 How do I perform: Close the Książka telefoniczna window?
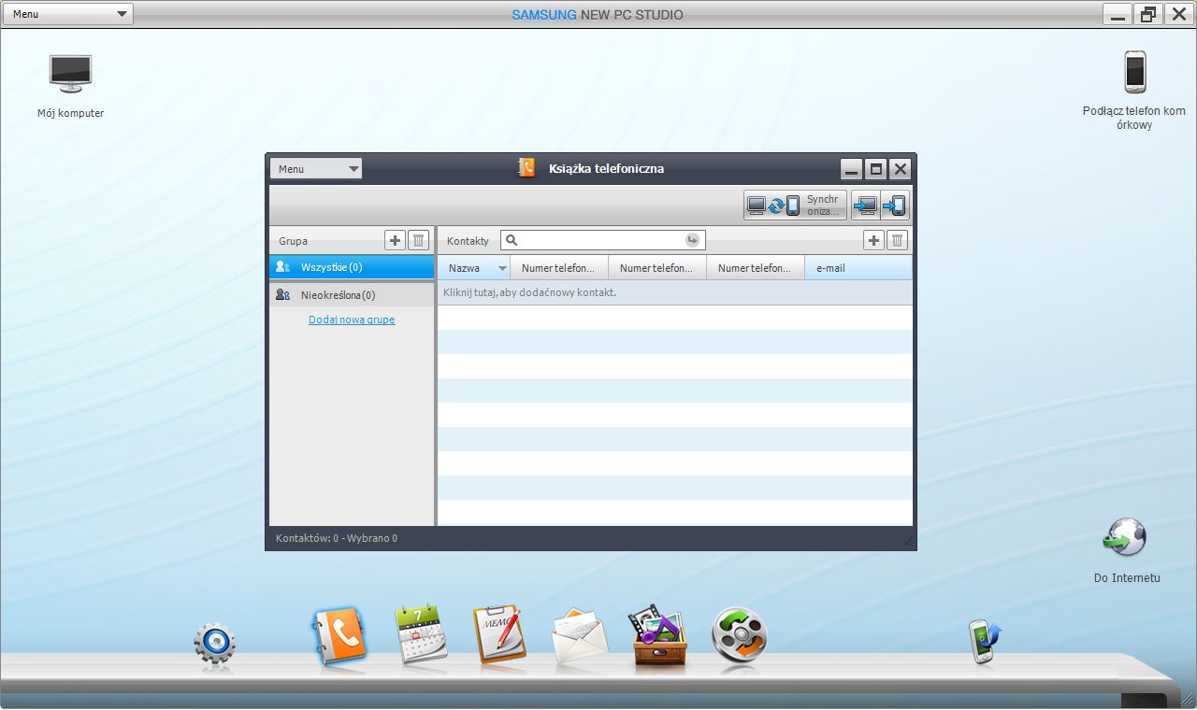(900, 169)
